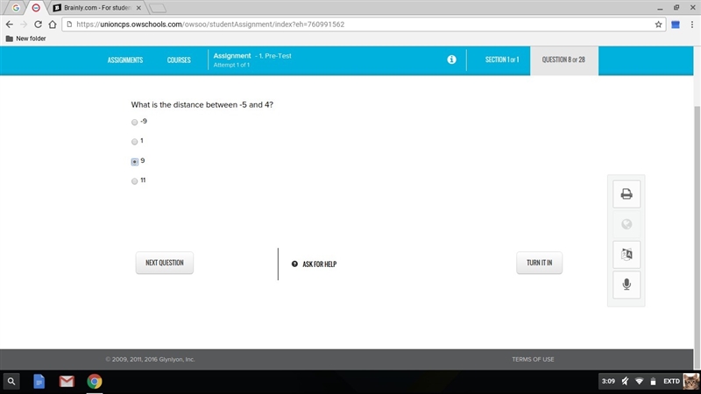This screenshot has height=394, width=701.
Task: Click Ask For Help
Action: (x=315, y=264)
